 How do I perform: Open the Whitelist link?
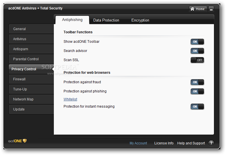pyautogui.click(x=70, y=99)
